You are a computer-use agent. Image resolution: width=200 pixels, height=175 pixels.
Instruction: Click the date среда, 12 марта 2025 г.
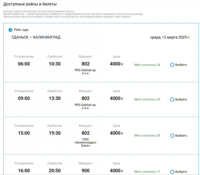click(x=170, y=37)
